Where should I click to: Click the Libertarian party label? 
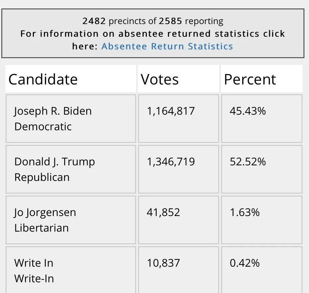(41, 228)
